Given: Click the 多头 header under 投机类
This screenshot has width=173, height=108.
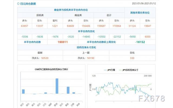Looking at the screenshot, I should point(25,21).
